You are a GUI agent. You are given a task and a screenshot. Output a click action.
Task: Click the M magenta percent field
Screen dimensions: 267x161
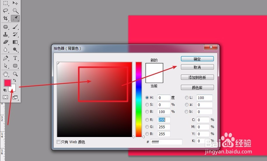click(x=203, y=127)
